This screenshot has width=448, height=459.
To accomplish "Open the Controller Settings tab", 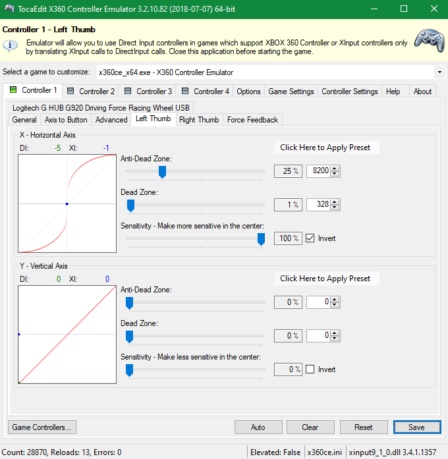I will [x=350, y=91].
